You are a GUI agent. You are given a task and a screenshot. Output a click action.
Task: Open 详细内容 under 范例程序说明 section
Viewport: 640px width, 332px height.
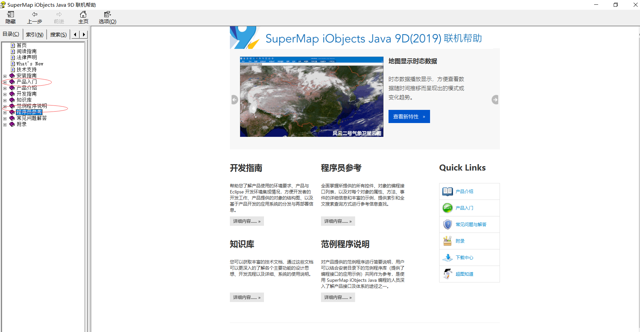tap(338, 297)
